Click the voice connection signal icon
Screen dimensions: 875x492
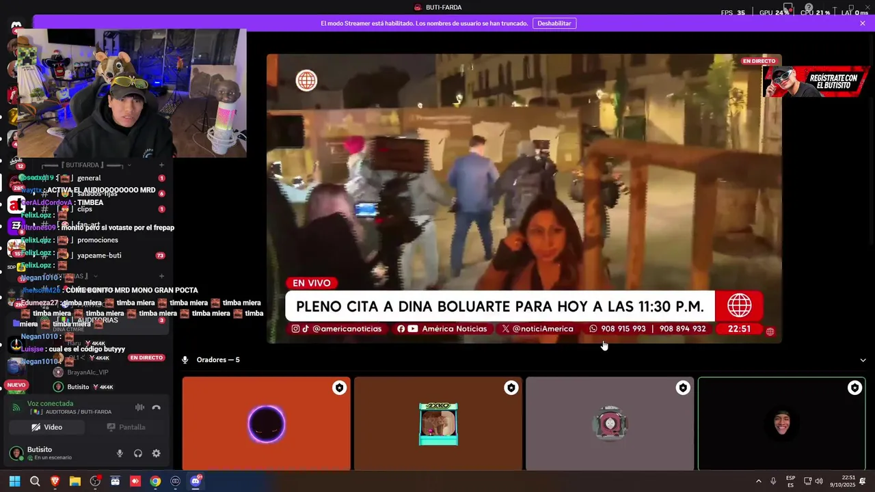point(16,407)
